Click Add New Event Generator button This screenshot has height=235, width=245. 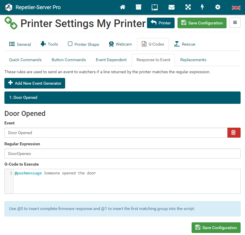(x=35, y=83)
